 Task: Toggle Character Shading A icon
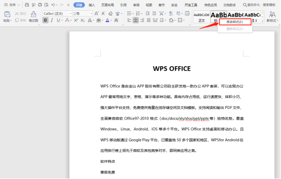116,20
